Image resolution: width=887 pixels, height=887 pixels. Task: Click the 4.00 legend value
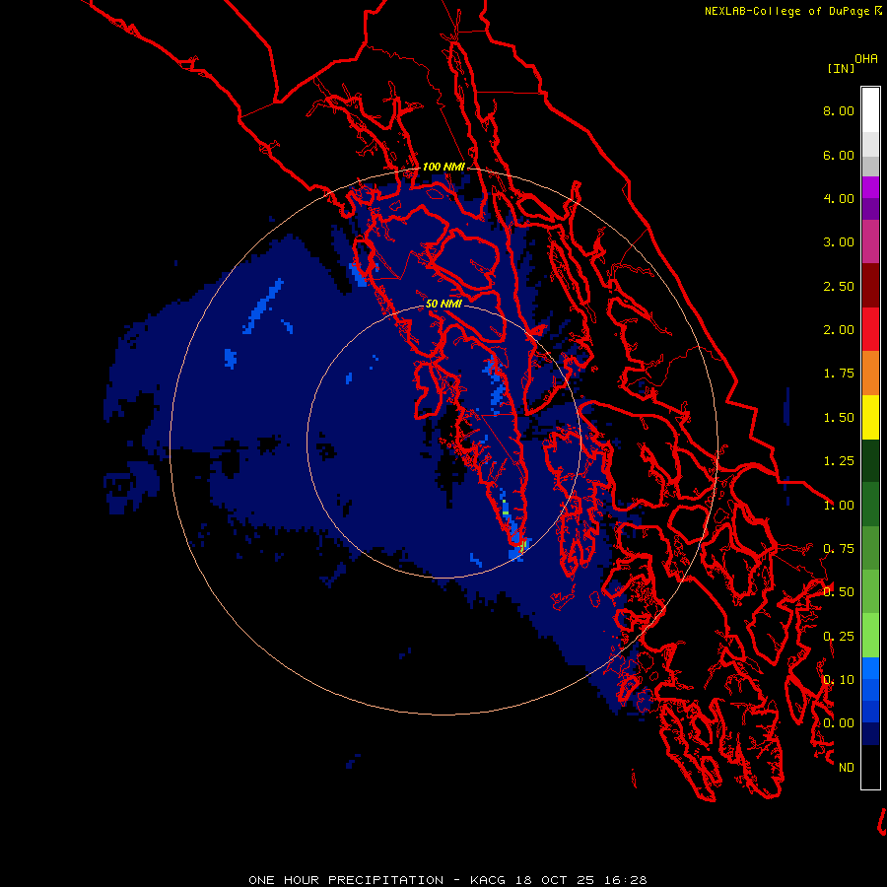[839, 198]
